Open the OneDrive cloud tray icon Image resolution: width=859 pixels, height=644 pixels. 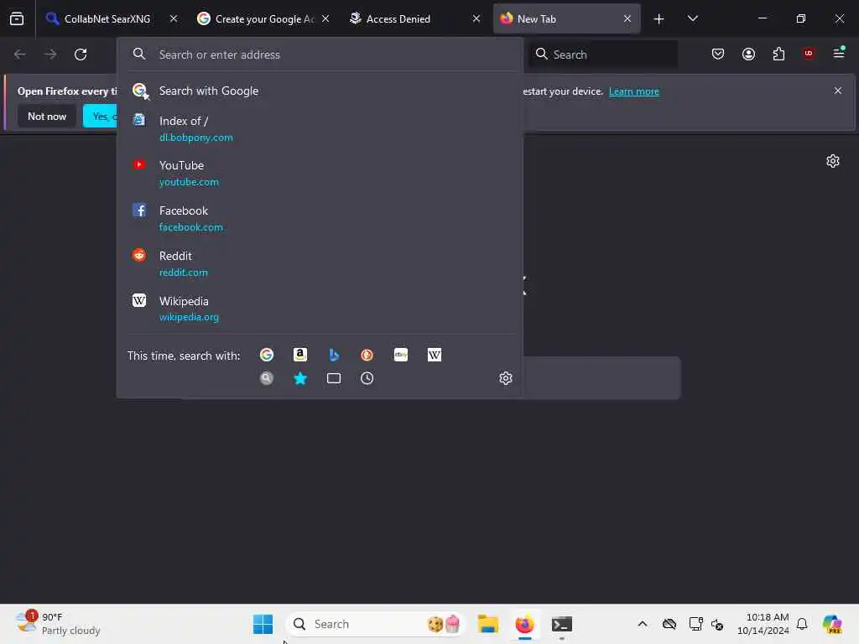tap(669, 624)
